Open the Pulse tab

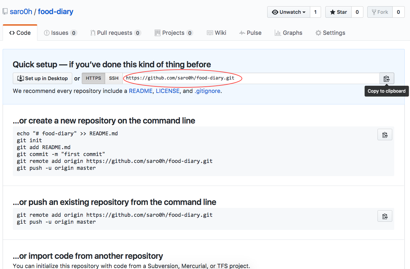pyautogui.click(x=250, y=33)
